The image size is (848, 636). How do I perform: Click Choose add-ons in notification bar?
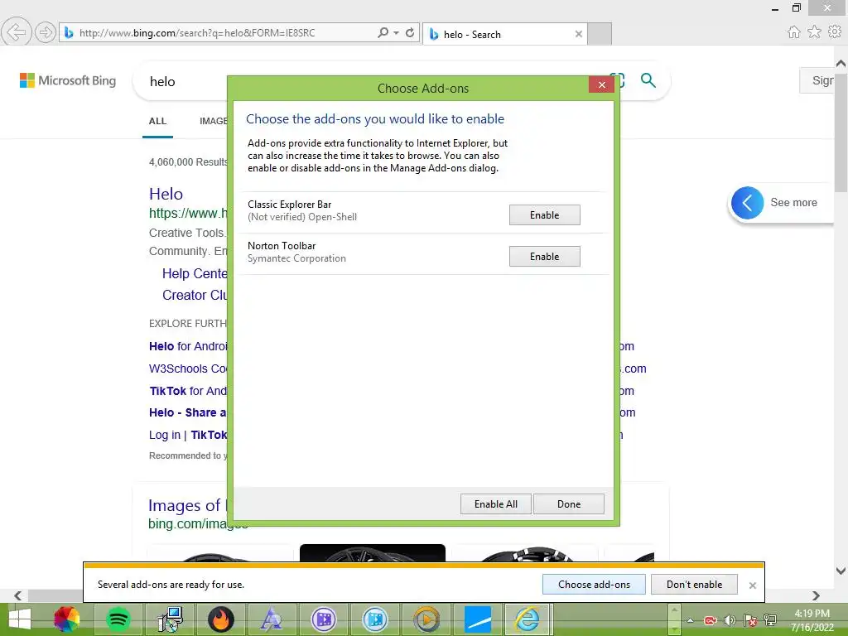594,584
